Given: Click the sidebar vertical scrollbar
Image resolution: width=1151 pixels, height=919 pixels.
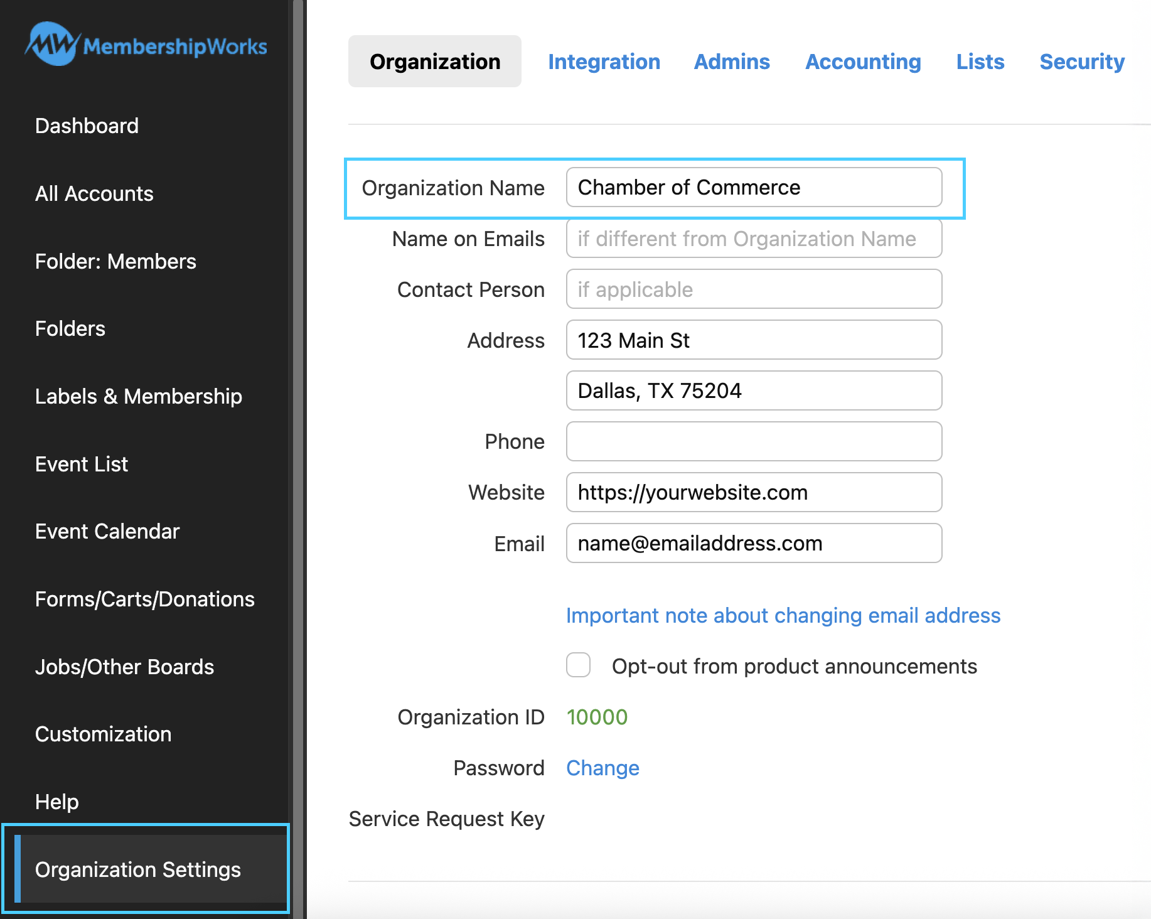Looking at the screenshot, I should 298,439.
